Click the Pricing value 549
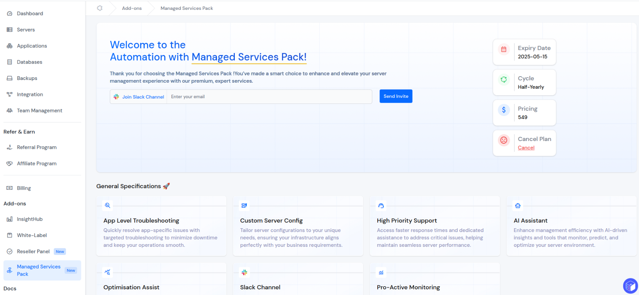639x295 pixels. click(523, 118)
